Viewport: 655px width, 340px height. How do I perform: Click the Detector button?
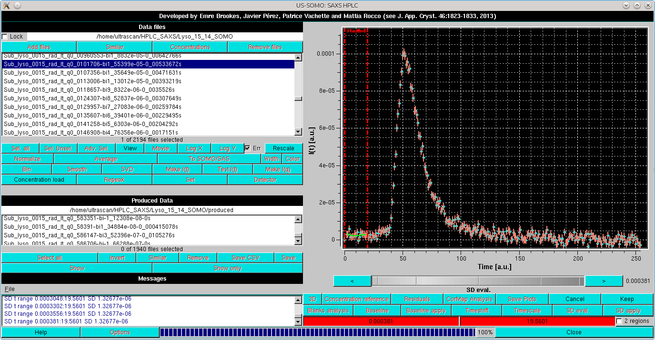point(265,180)
